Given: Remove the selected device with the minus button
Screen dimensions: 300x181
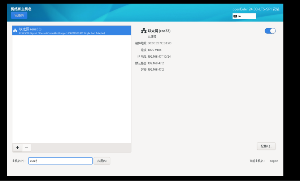Looking at the screenshot, I should (27, 147).
